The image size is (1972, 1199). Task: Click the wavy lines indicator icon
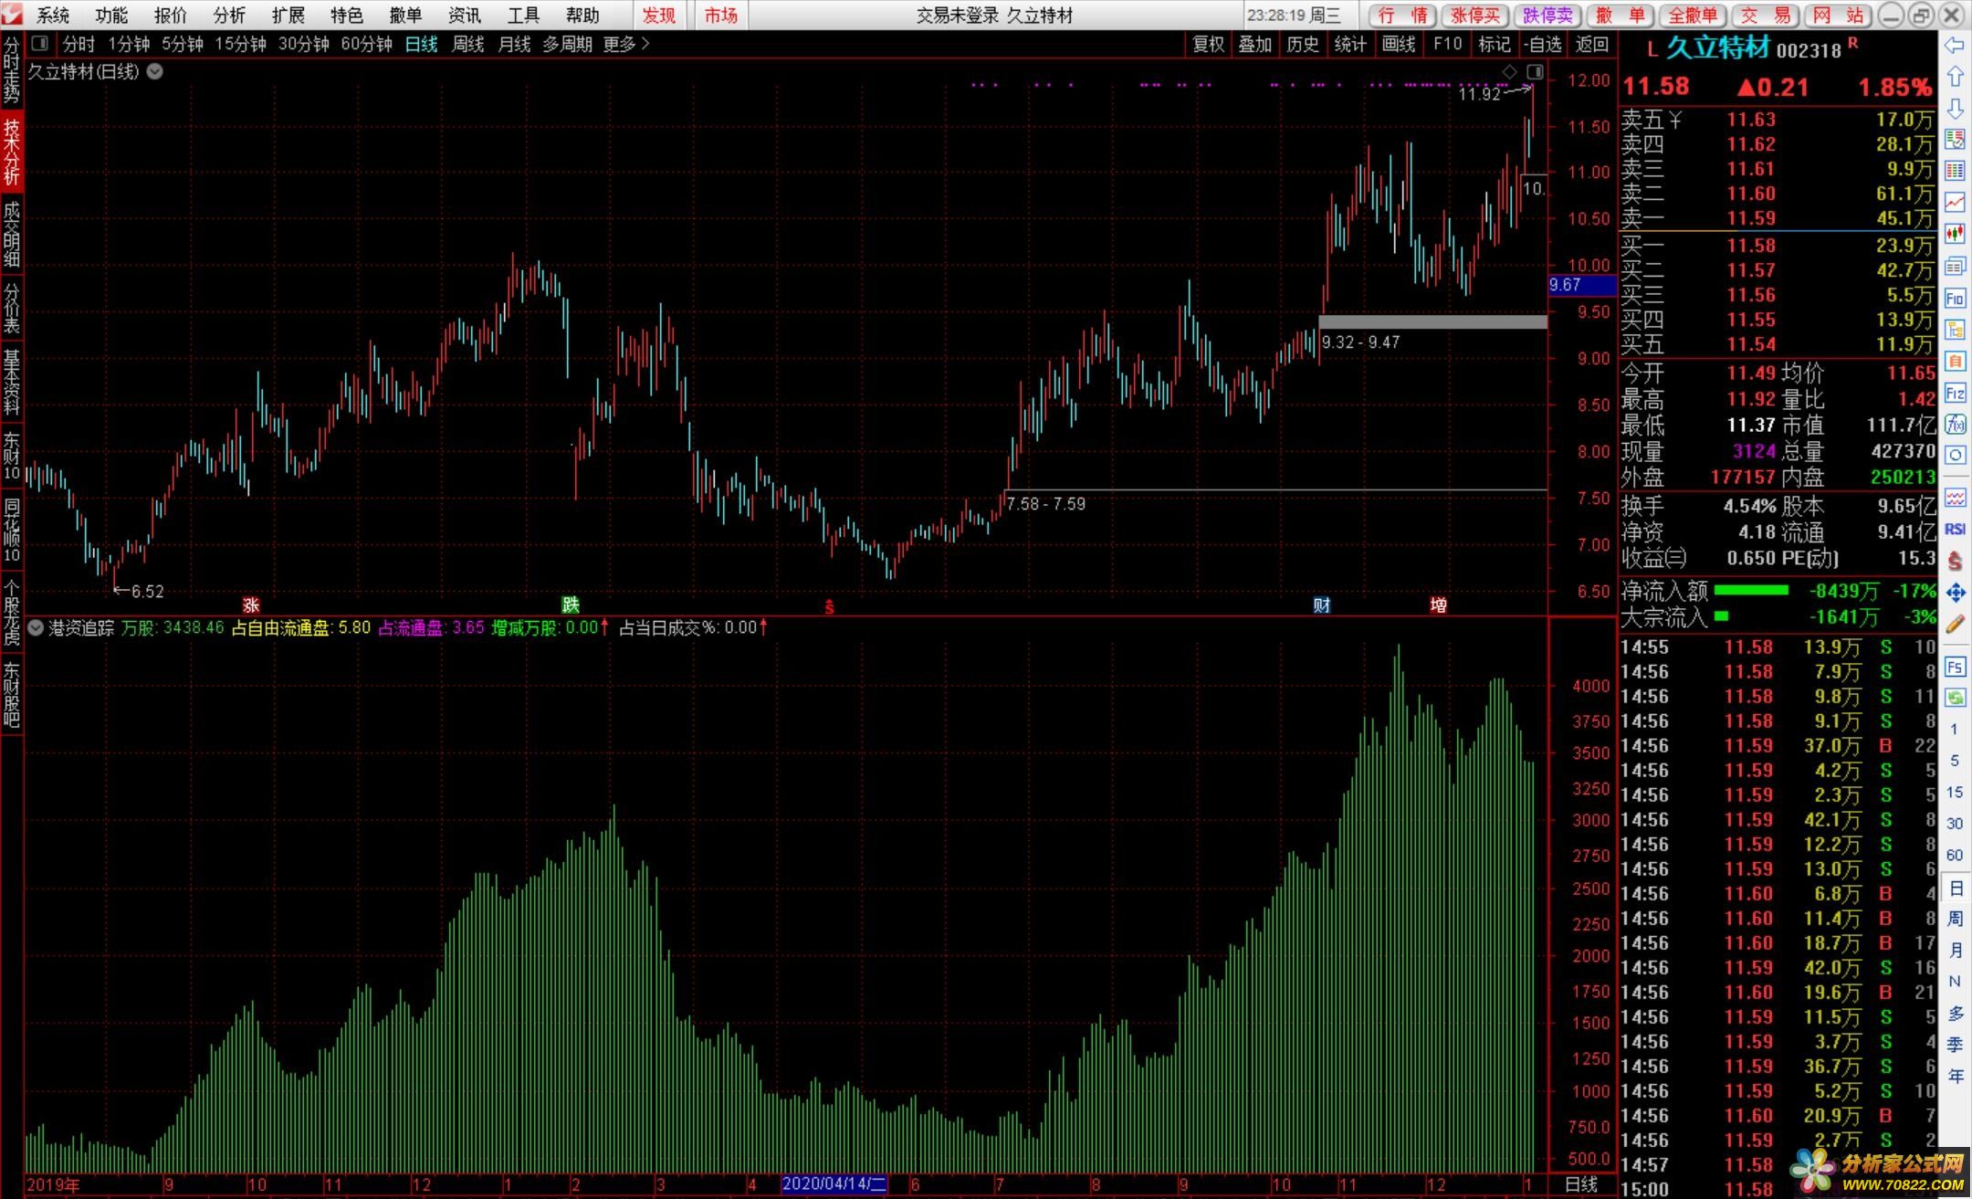pos(1955,498)
